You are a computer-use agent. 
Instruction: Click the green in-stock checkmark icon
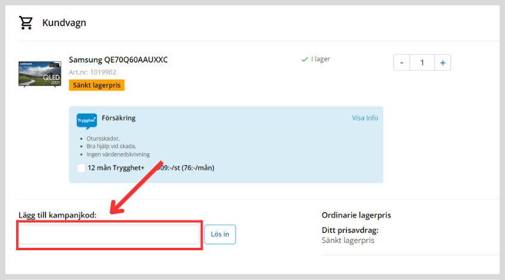click(305, 60)
